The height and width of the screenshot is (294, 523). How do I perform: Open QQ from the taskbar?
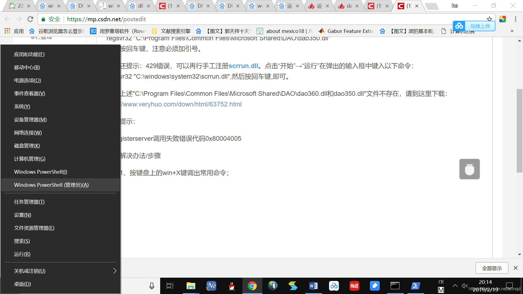[x=232, y=286]
